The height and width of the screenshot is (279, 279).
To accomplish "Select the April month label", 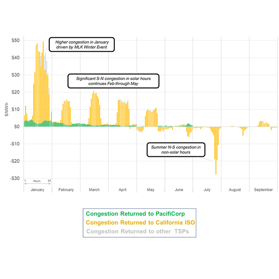I will click(122, 190).
